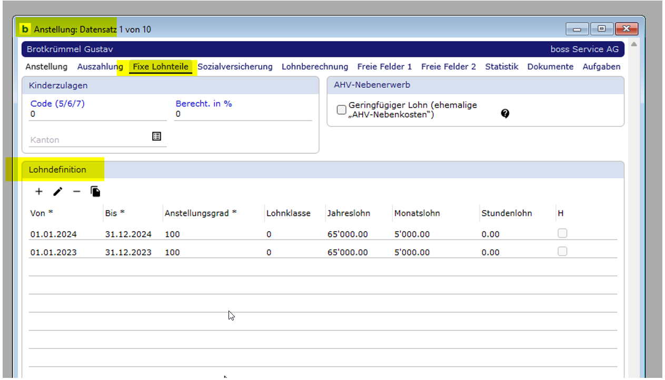Click the Berecht. in % field
This screenshot has height=380, width=665.
pos(243,114)
